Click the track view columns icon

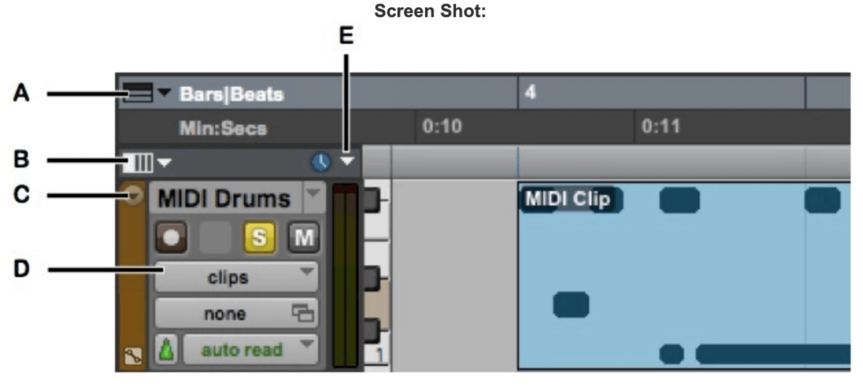[x=138, y=163]
